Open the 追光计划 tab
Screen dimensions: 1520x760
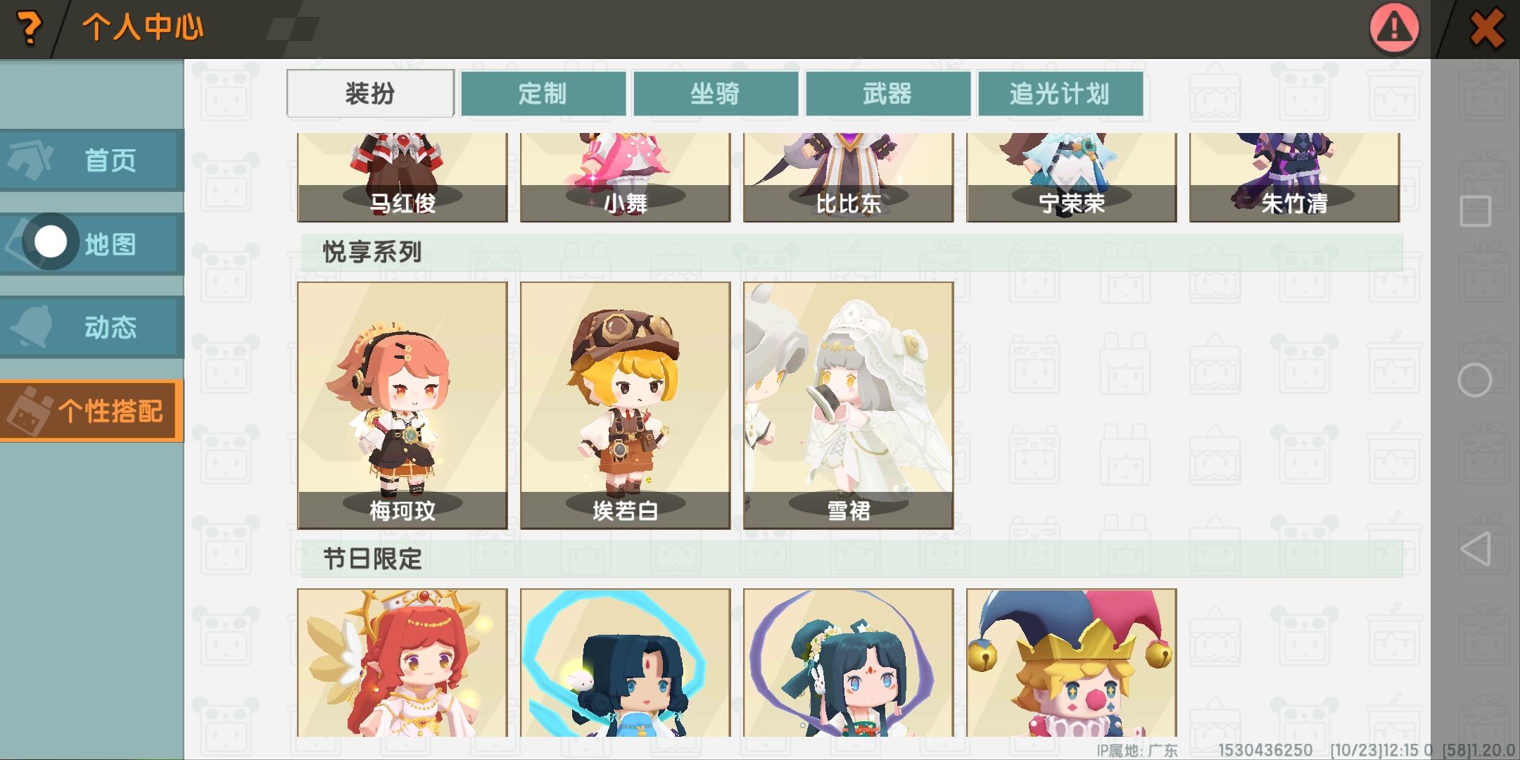pos(1060,94)
